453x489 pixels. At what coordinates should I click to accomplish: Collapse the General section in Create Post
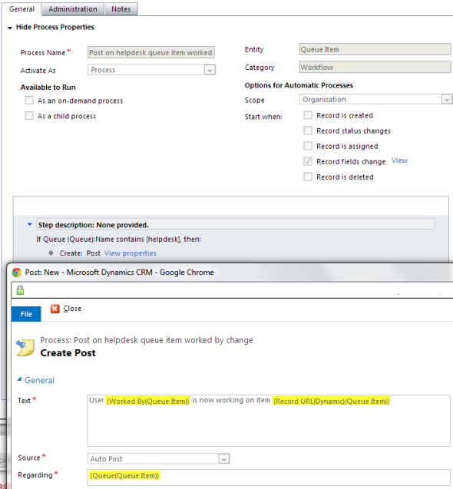(x=19, y=379)
